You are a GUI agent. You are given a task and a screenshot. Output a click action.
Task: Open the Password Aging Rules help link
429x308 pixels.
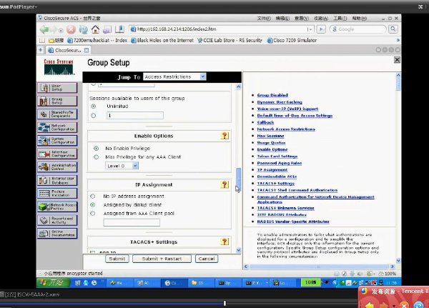(280, 163)
